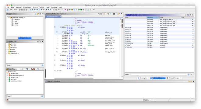The width and height of the screenshot is (201, 109).
Task: Switch to the Decompiler tab
Action: point(143,78)
